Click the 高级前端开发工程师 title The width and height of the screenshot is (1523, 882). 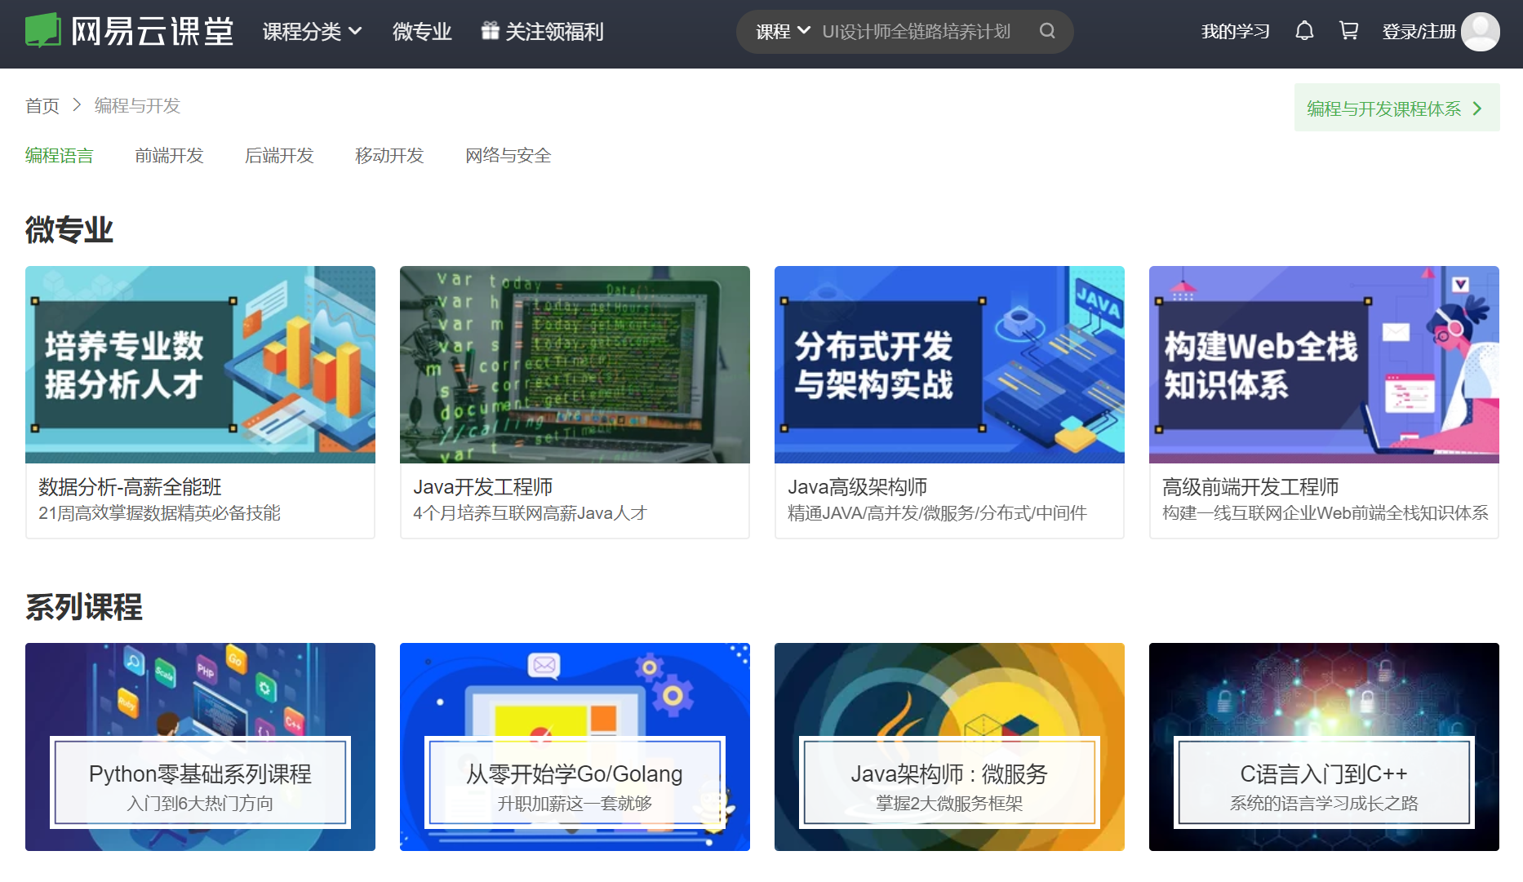pos(1250,487)
